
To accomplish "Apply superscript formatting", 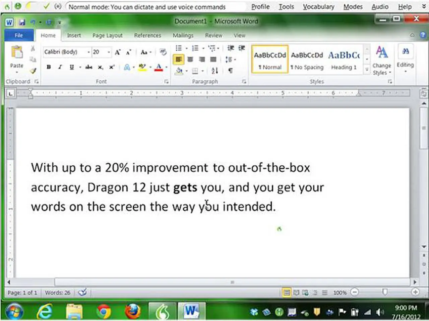I will (x=112, y=67).
